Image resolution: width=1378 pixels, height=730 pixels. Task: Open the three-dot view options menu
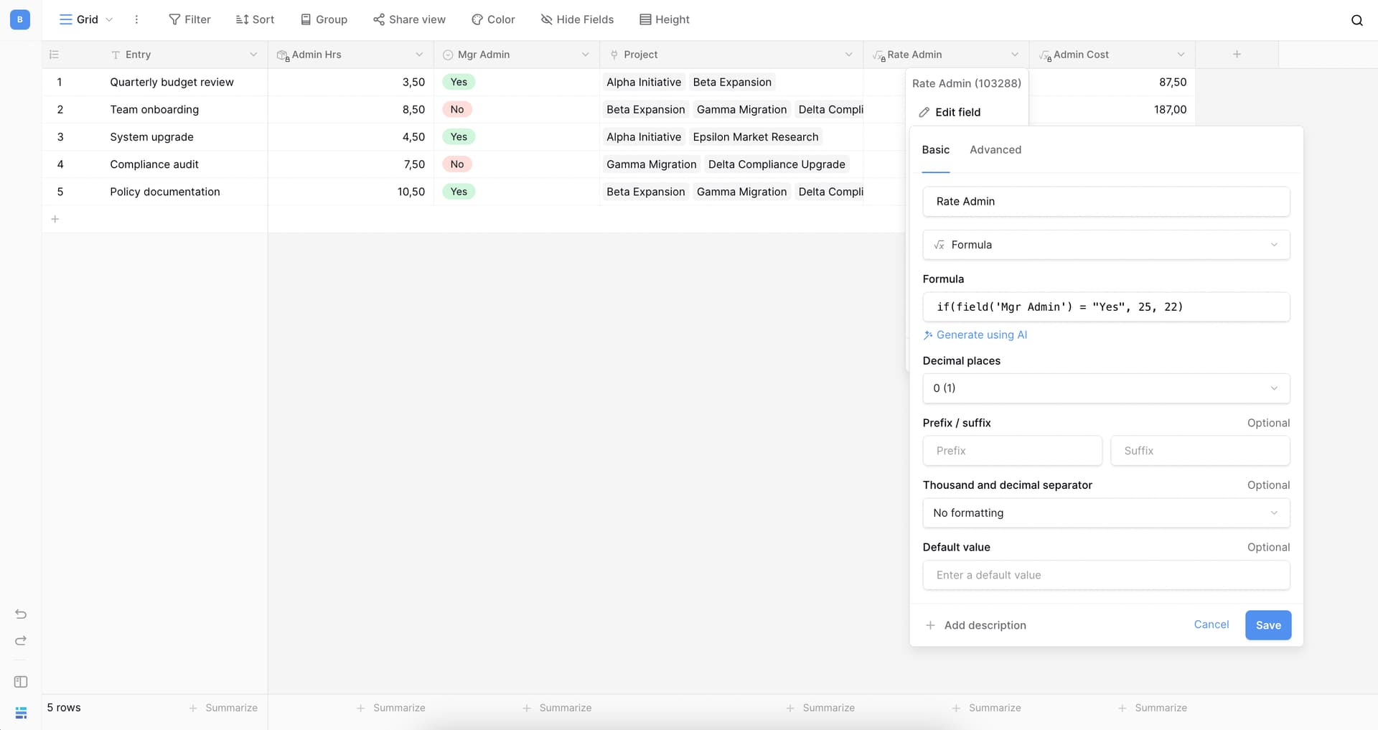(x=136, y=19)
